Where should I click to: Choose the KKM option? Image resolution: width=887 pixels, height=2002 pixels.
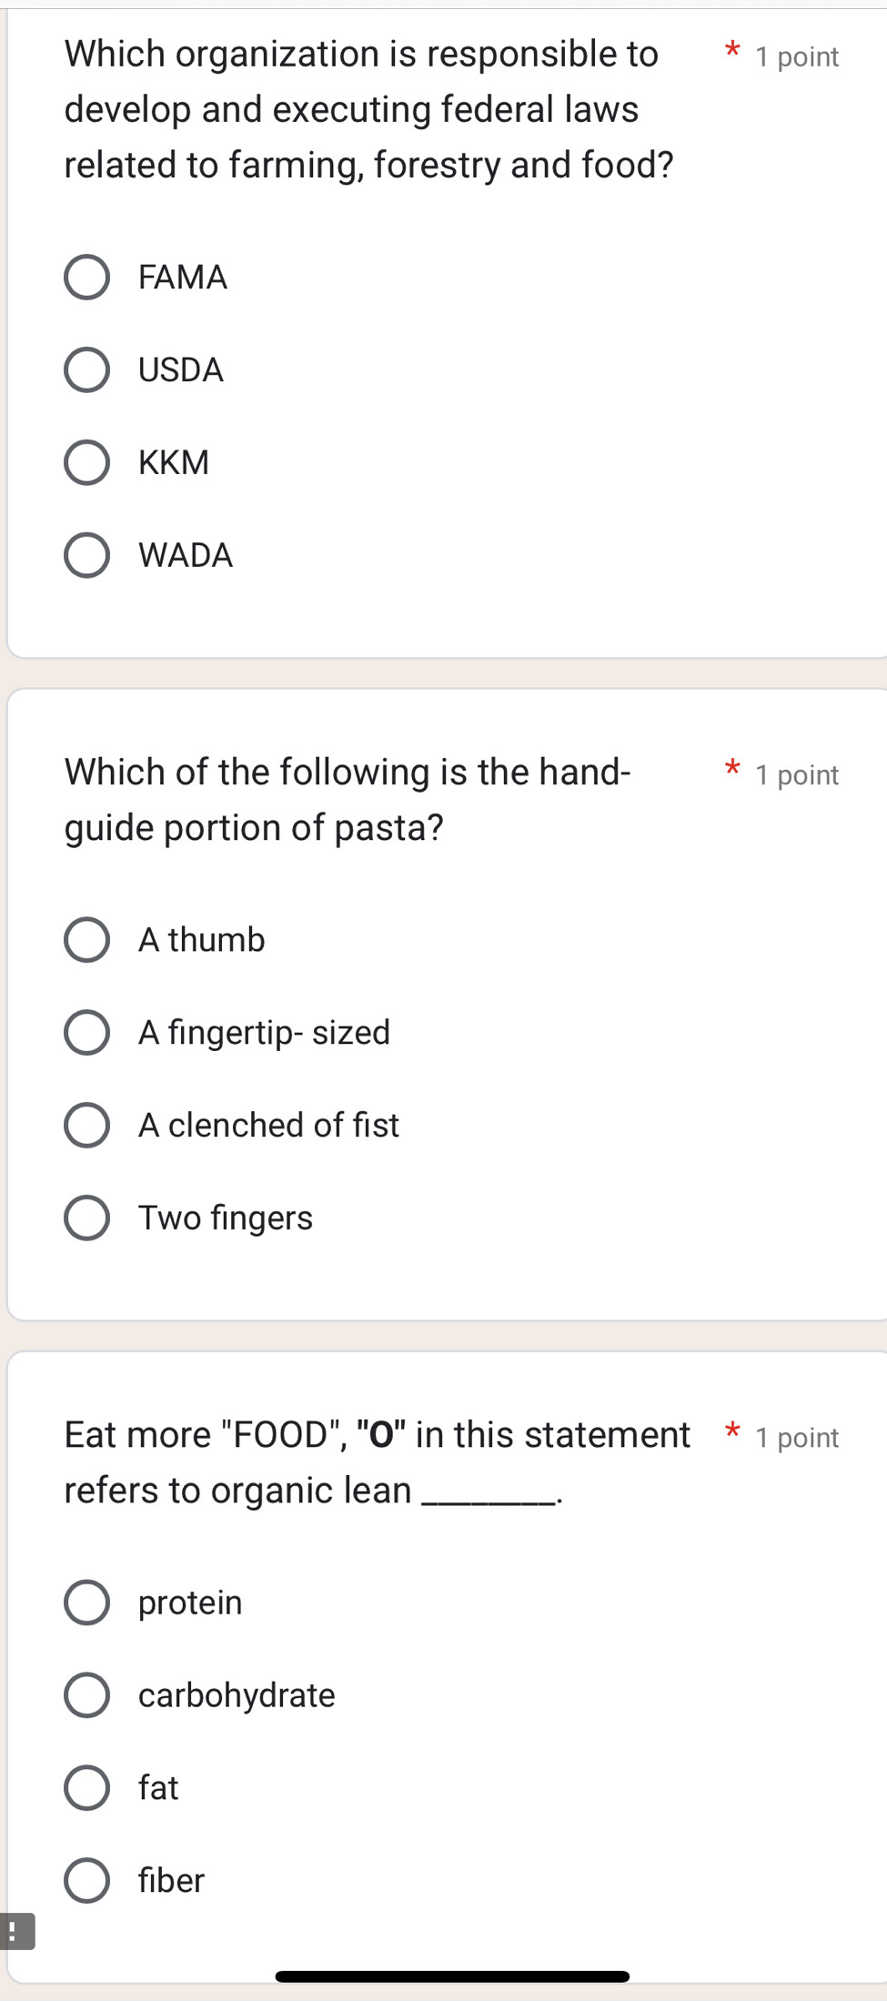click(x=86, y=462)
